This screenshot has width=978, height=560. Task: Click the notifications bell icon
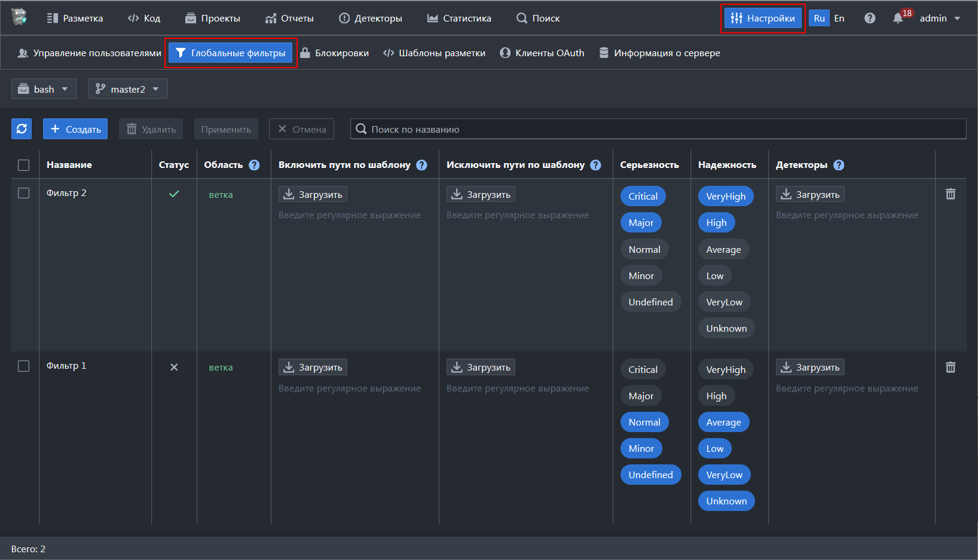[x=898, y=19]
